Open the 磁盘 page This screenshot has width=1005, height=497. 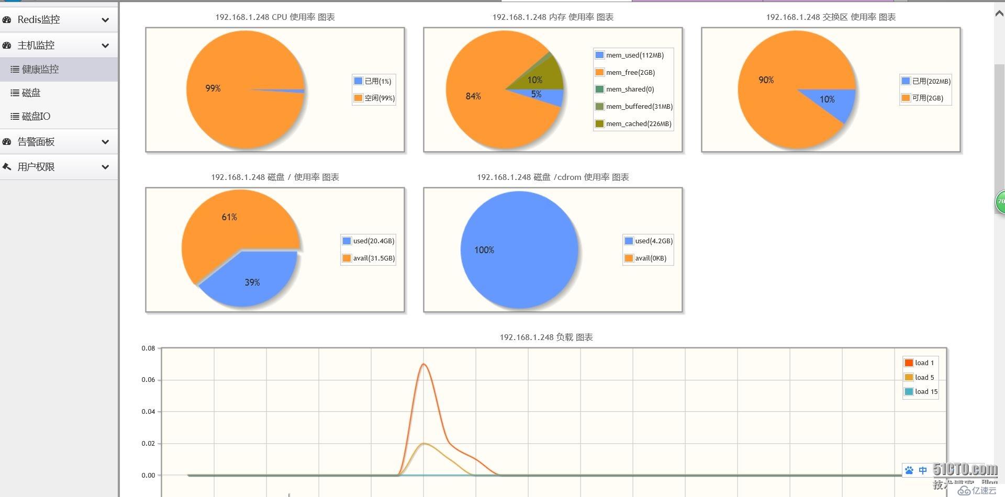click(59, 93)
